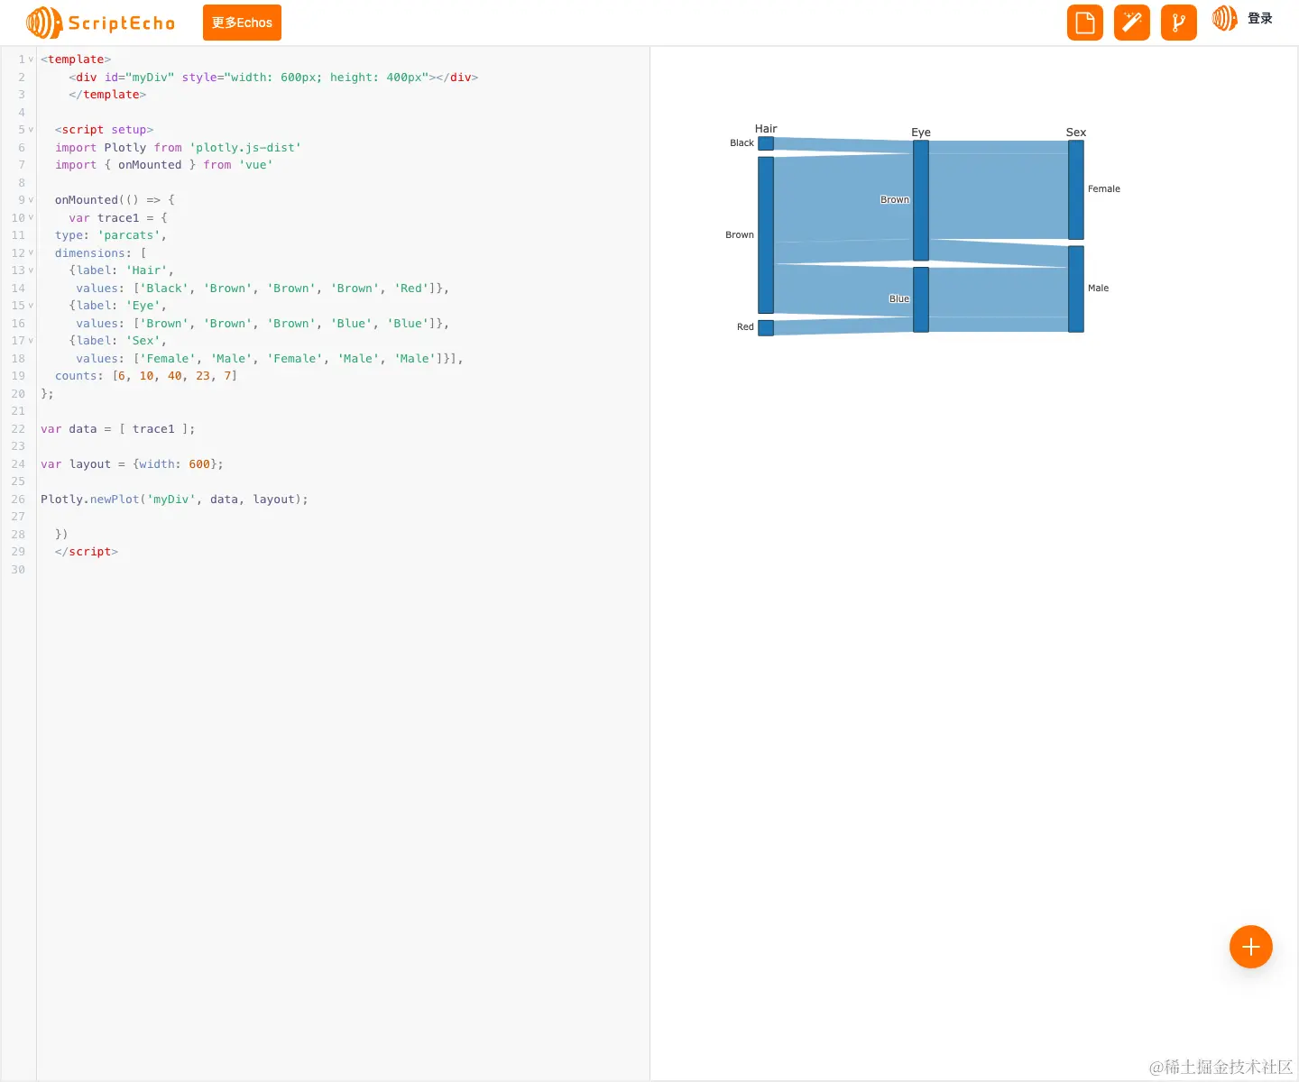Click the Eye dimension label

[x=921, y=133]
